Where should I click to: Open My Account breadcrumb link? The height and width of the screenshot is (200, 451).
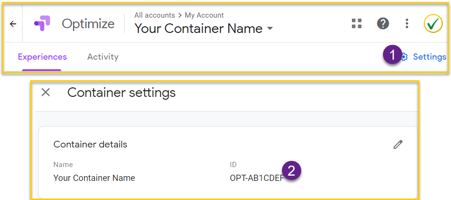(x=204, y=15)
